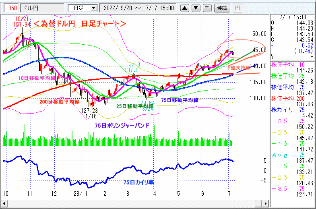
Task: Click the left scroll arrow at bottom
Action: pyautogui.click(x=4, y=203)
